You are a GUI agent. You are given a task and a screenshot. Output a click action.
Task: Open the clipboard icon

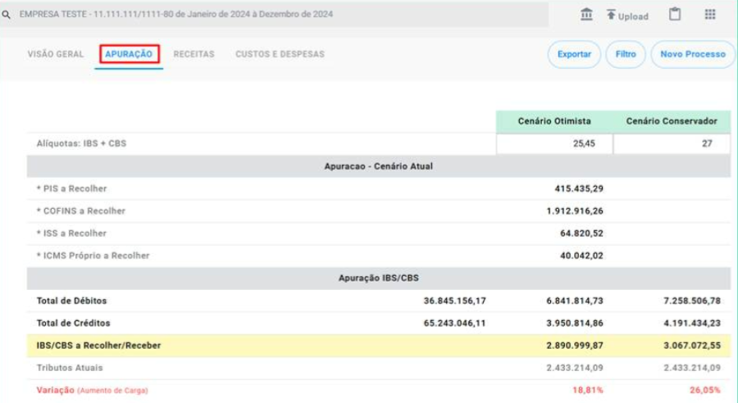coord(675,14)
